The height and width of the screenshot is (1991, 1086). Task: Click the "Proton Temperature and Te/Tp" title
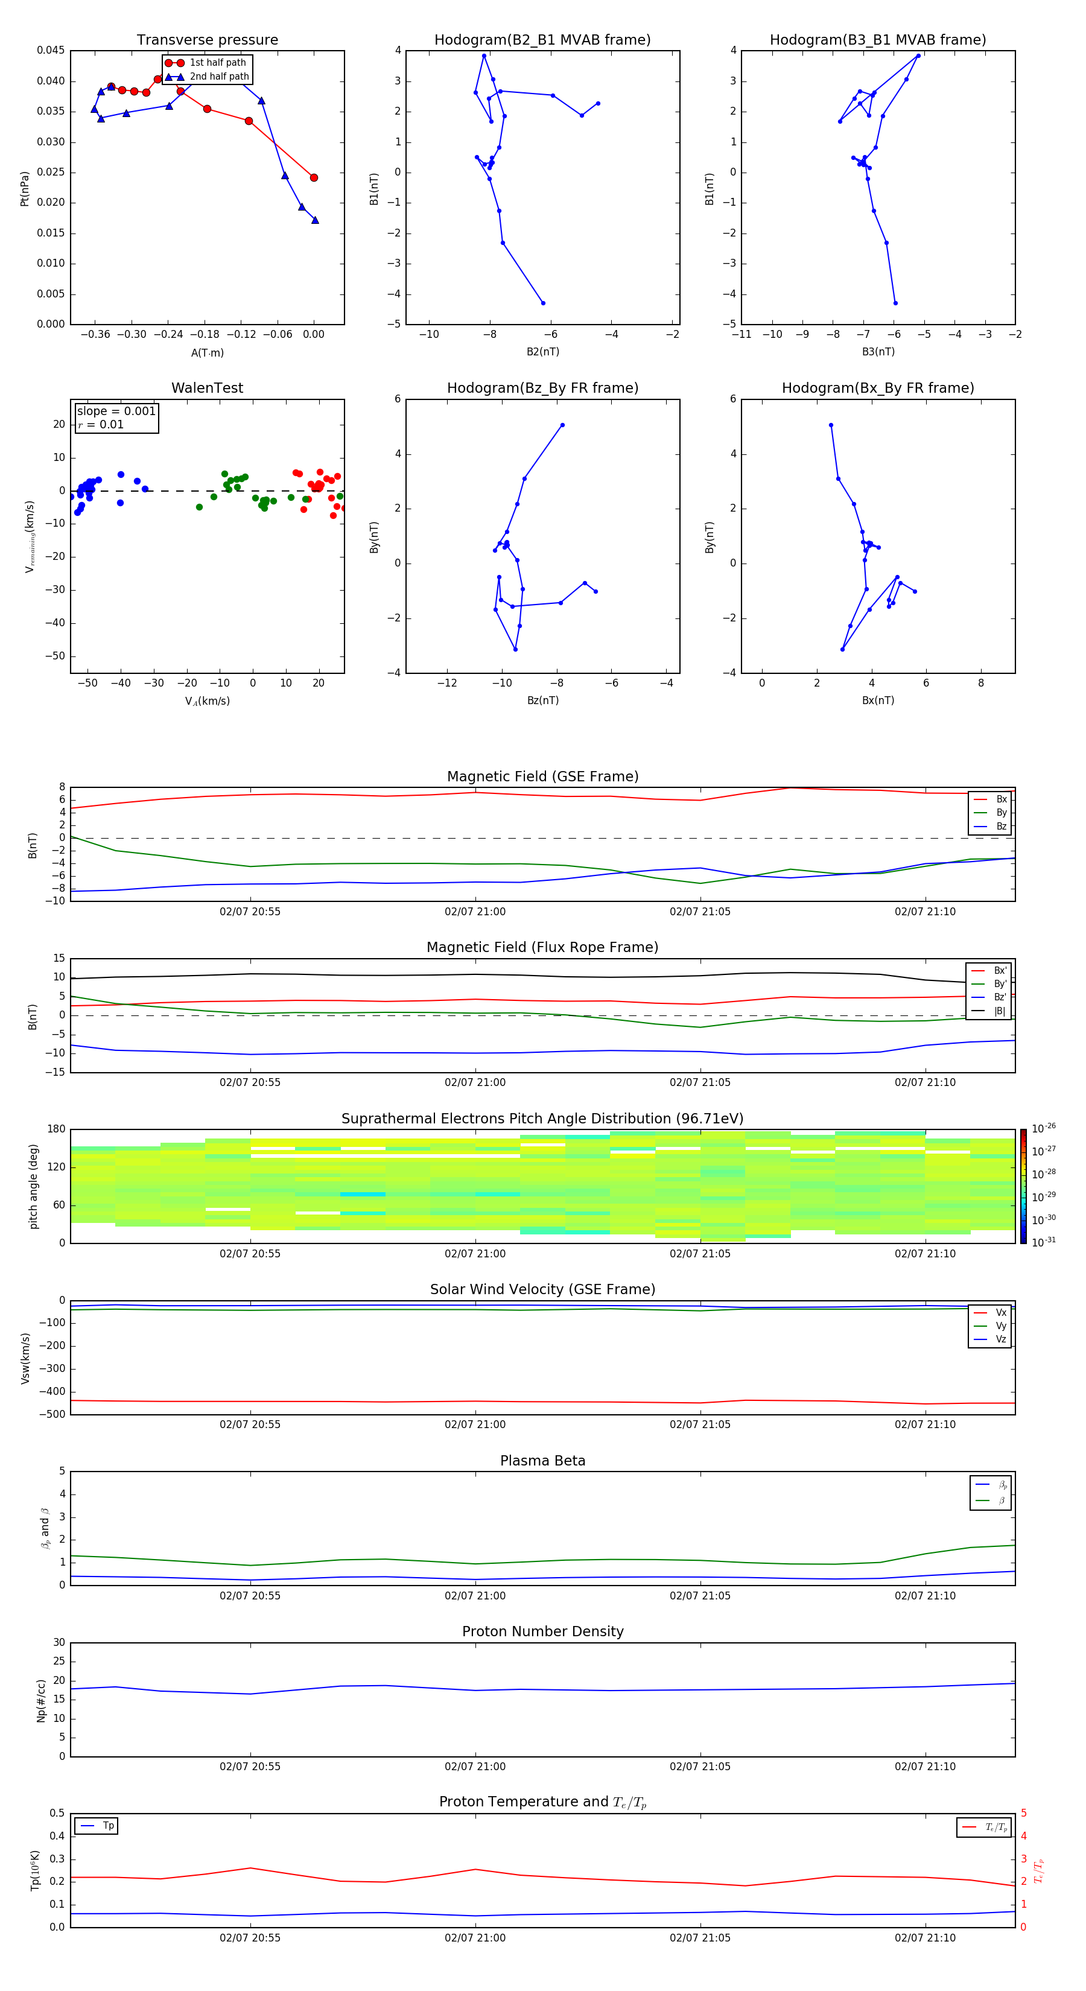pos(542,1802)
